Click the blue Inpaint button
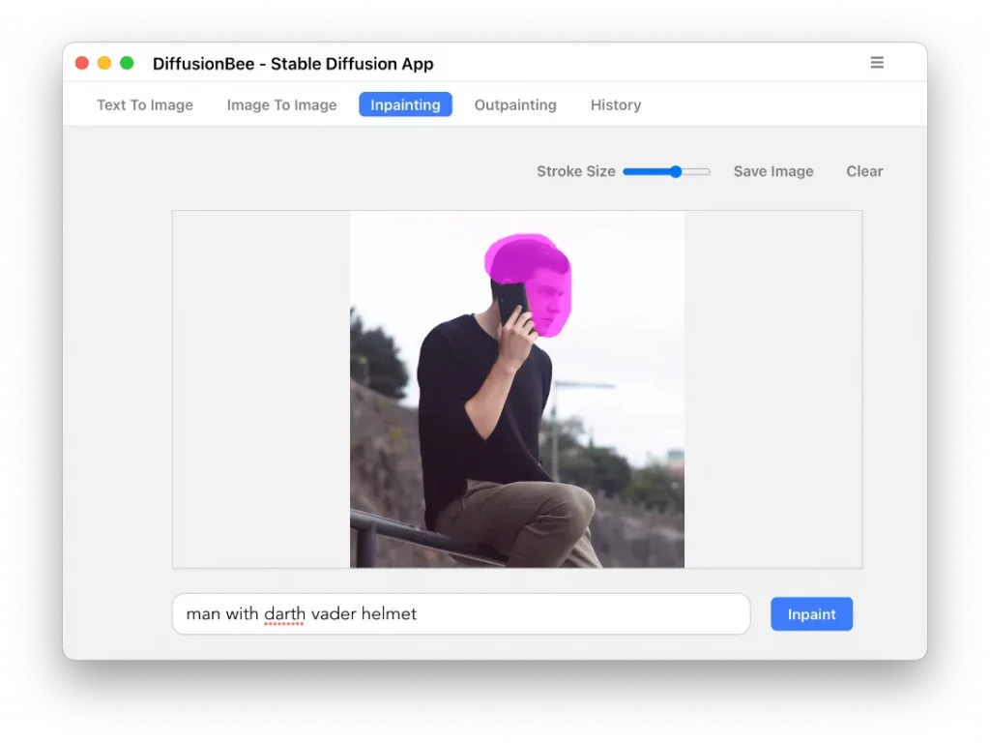This screenshot has width=990, height=743. (811, 614)
